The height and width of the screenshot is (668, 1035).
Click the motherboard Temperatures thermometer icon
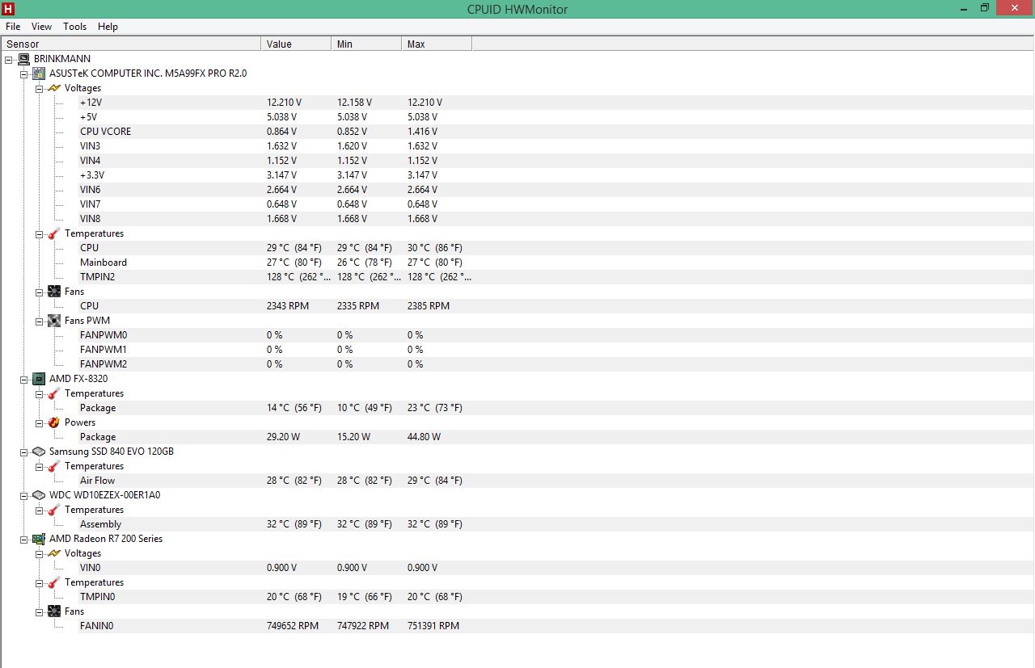click(x=54, y=233)
